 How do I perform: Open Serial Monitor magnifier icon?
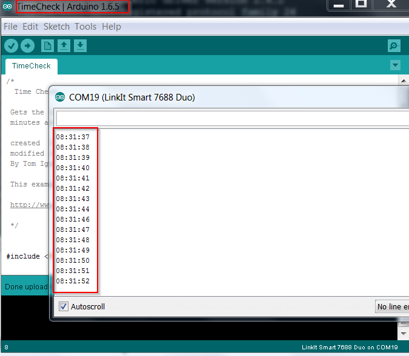[x=394, y=46]
